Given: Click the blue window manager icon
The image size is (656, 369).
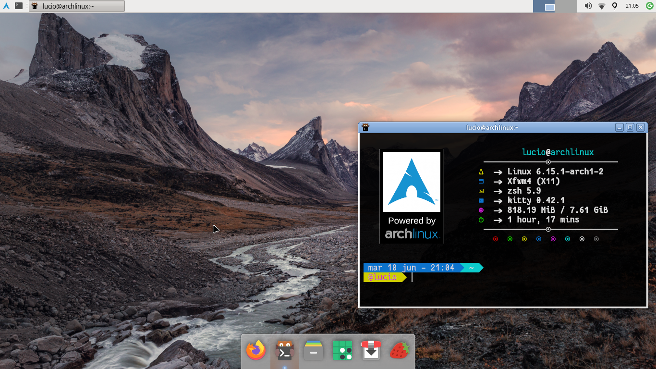Looking at the screenshot, I should click(481, 182).
